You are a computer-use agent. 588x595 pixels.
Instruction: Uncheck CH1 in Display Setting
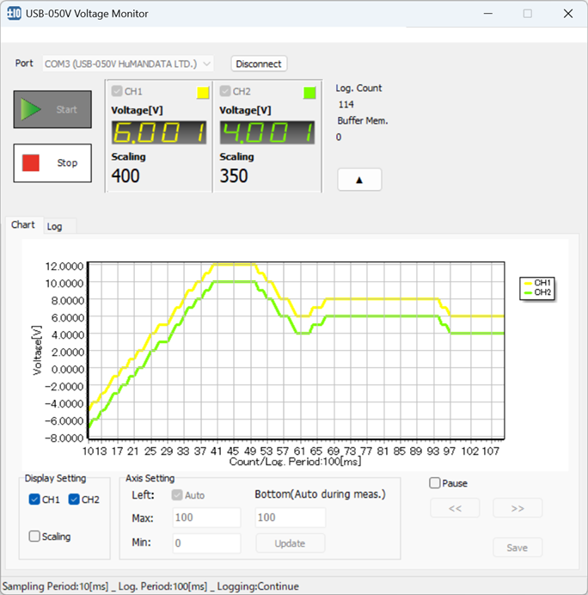click(34, 500)
